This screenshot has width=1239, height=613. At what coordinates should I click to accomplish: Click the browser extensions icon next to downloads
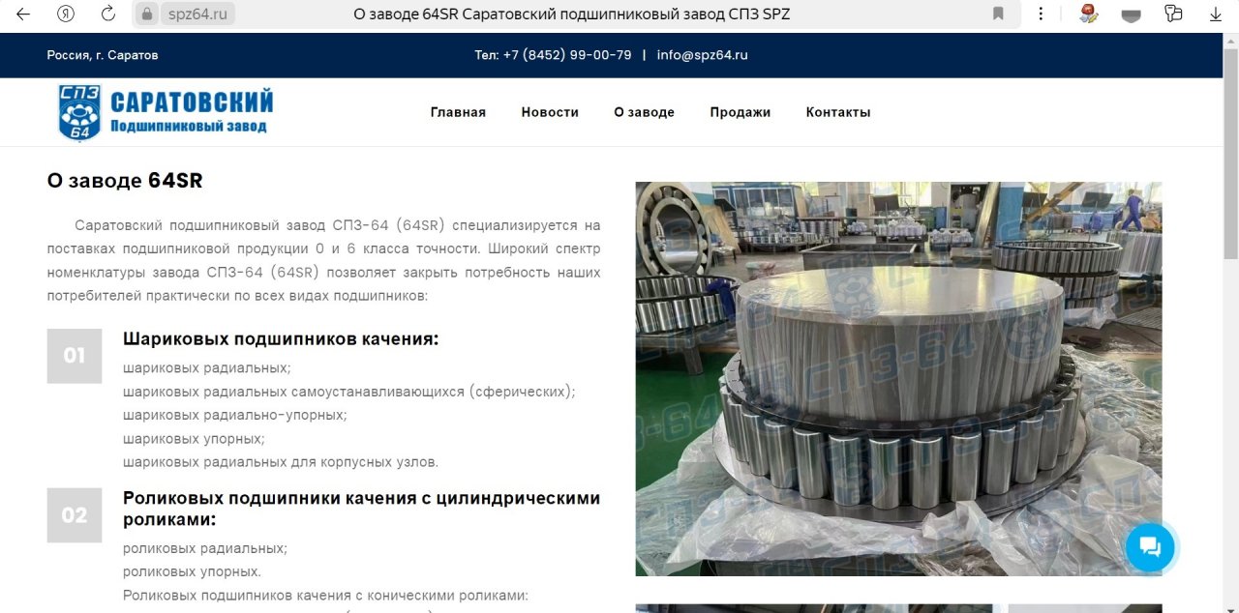click(1173, 14)
